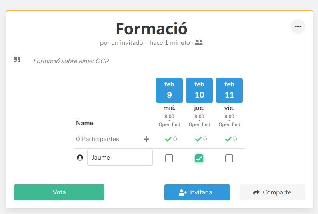Click green checkmark count under feb 9
The width and height of the screenshot is (318, 214).
coord(171,139)
